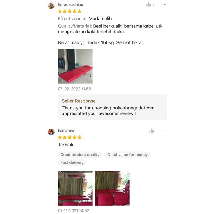View the red massage bed review photo
214x214 pixels.
[75, 66]
